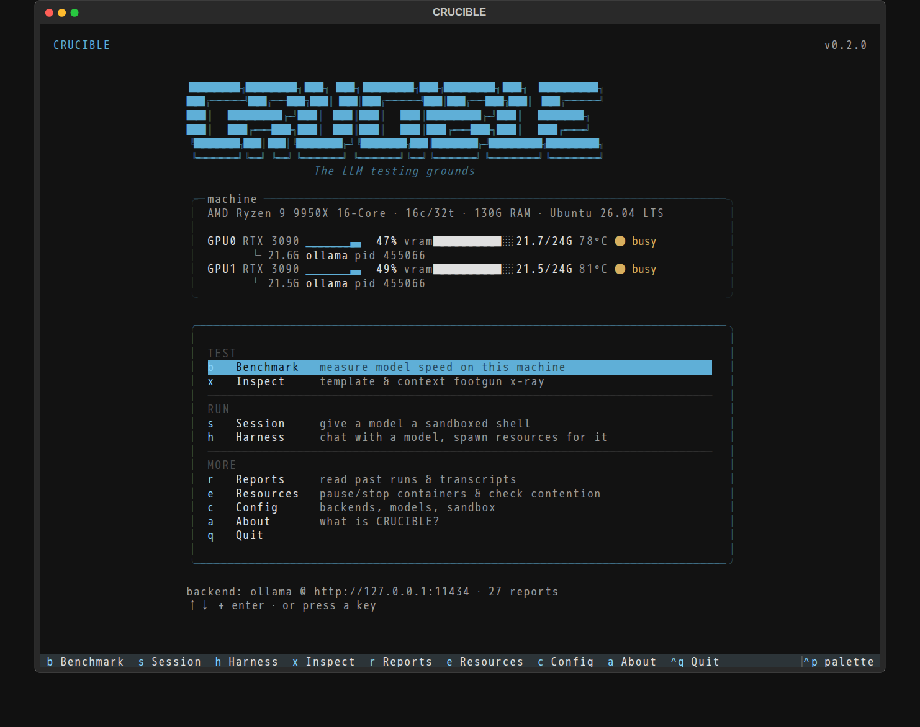Click the GPU1 vram usage bar
This screenshot has width=920, height=727.
[473, 269]
